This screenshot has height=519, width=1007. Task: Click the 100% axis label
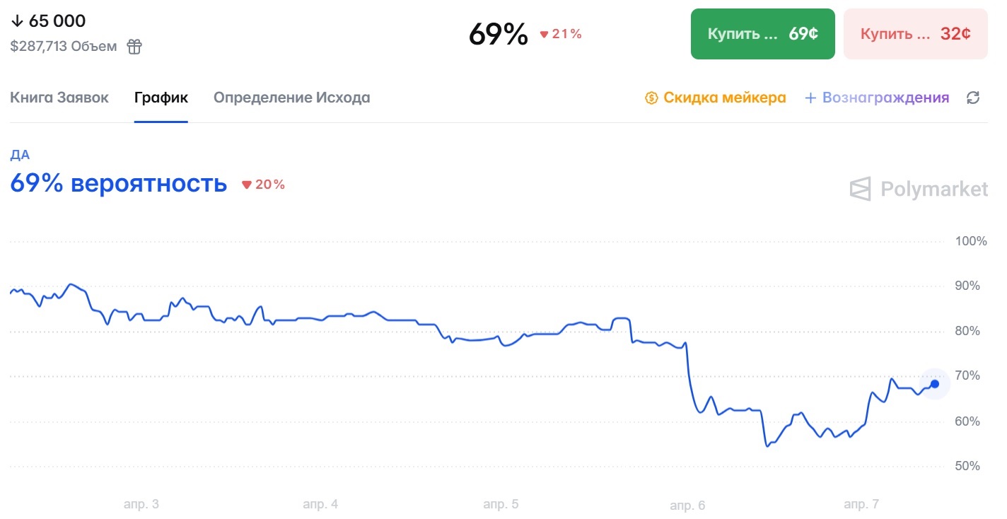point(971,241)
